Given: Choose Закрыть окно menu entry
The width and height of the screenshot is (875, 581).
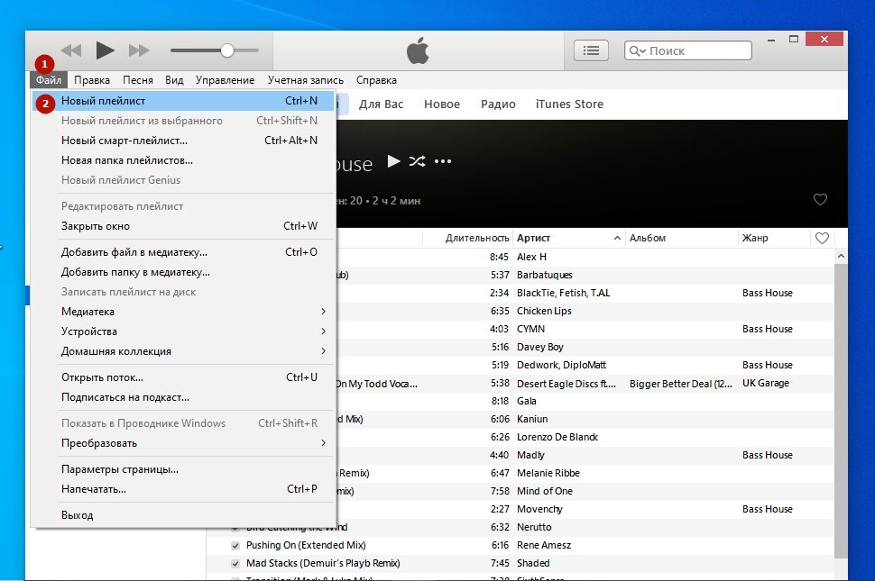Looking at the screenshot, I should tap(184, 226).
